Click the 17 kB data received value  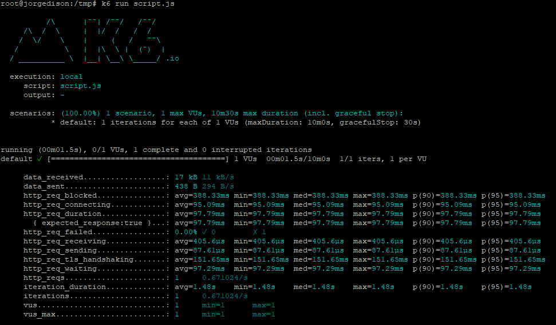tap(186, 177)
